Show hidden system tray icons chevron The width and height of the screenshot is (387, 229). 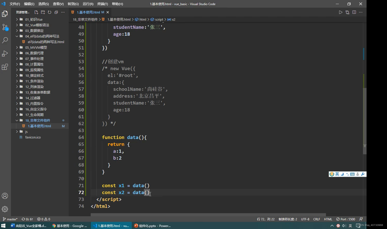[x=332, y=226]
